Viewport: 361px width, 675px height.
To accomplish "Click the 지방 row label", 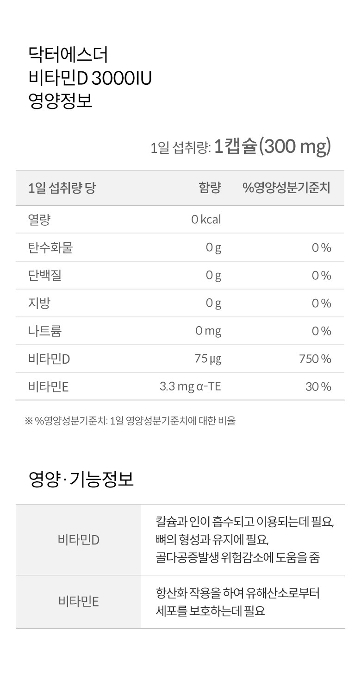I will click(x=39, y=303).
